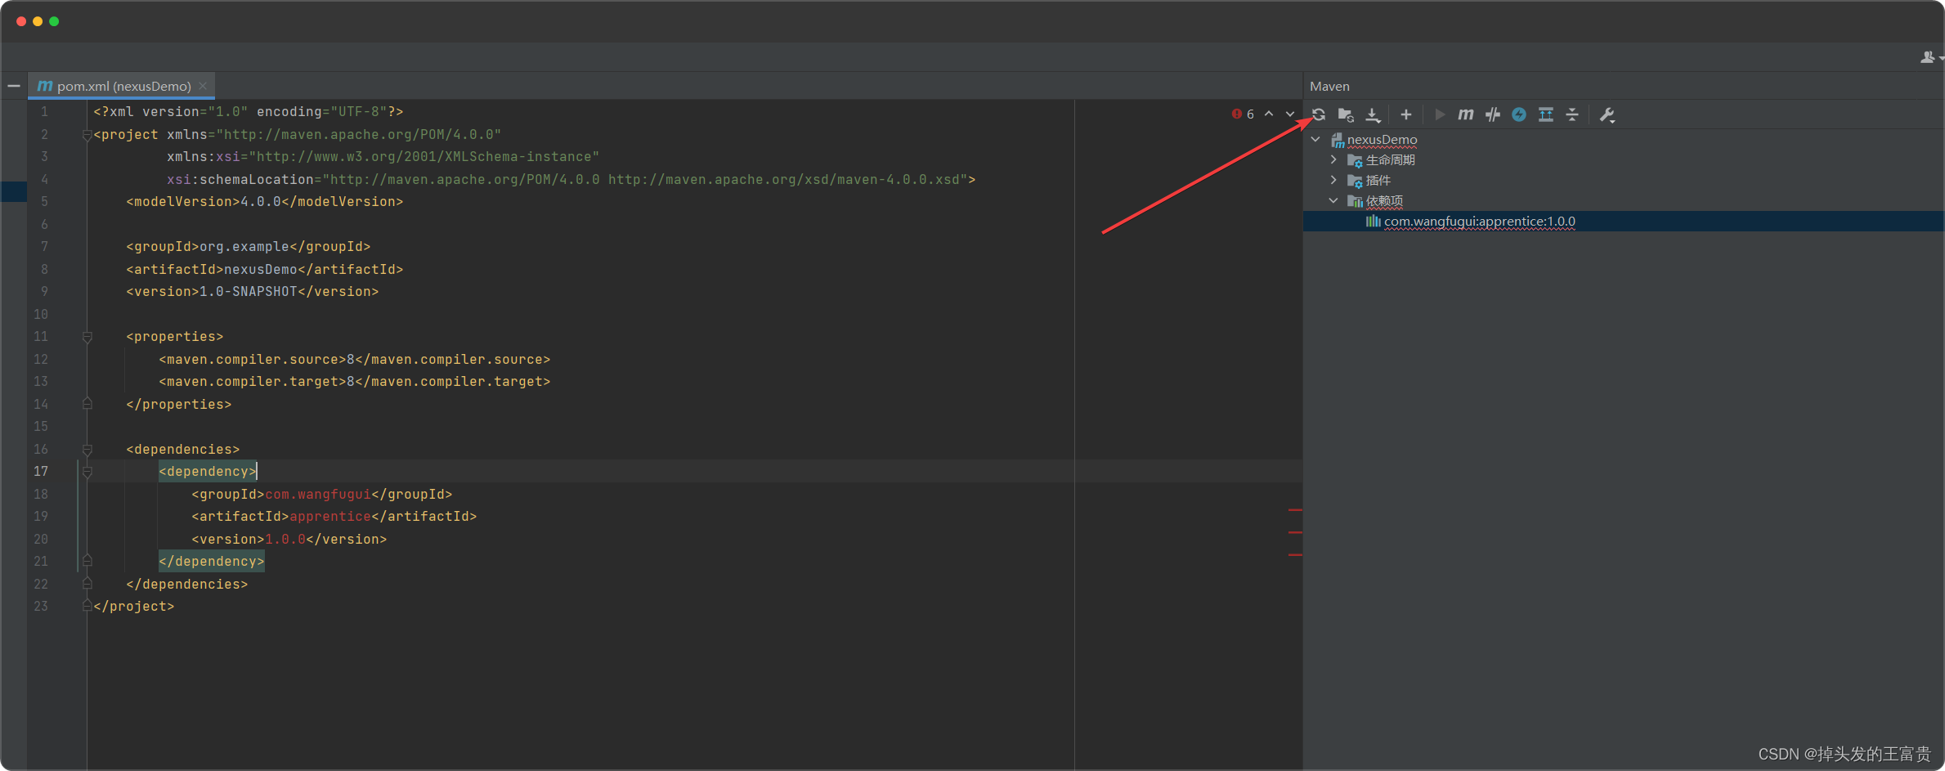This screenshot has width=1945, height=771.
Task: Collapse all nodes in Maven tree
Action: pos(1572,114)
